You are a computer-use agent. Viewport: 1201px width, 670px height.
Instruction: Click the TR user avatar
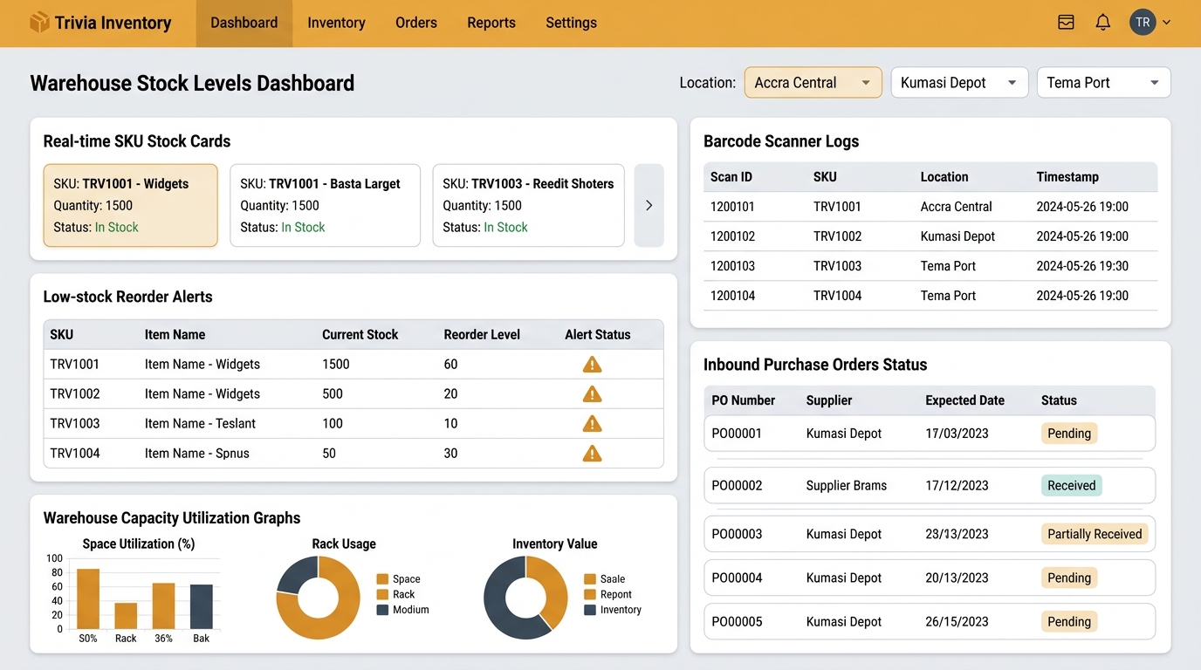[x=1143, y=23]
